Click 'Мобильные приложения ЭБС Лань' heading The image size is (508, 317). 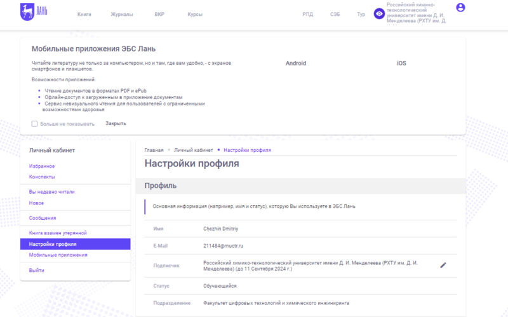click(93, 49)
